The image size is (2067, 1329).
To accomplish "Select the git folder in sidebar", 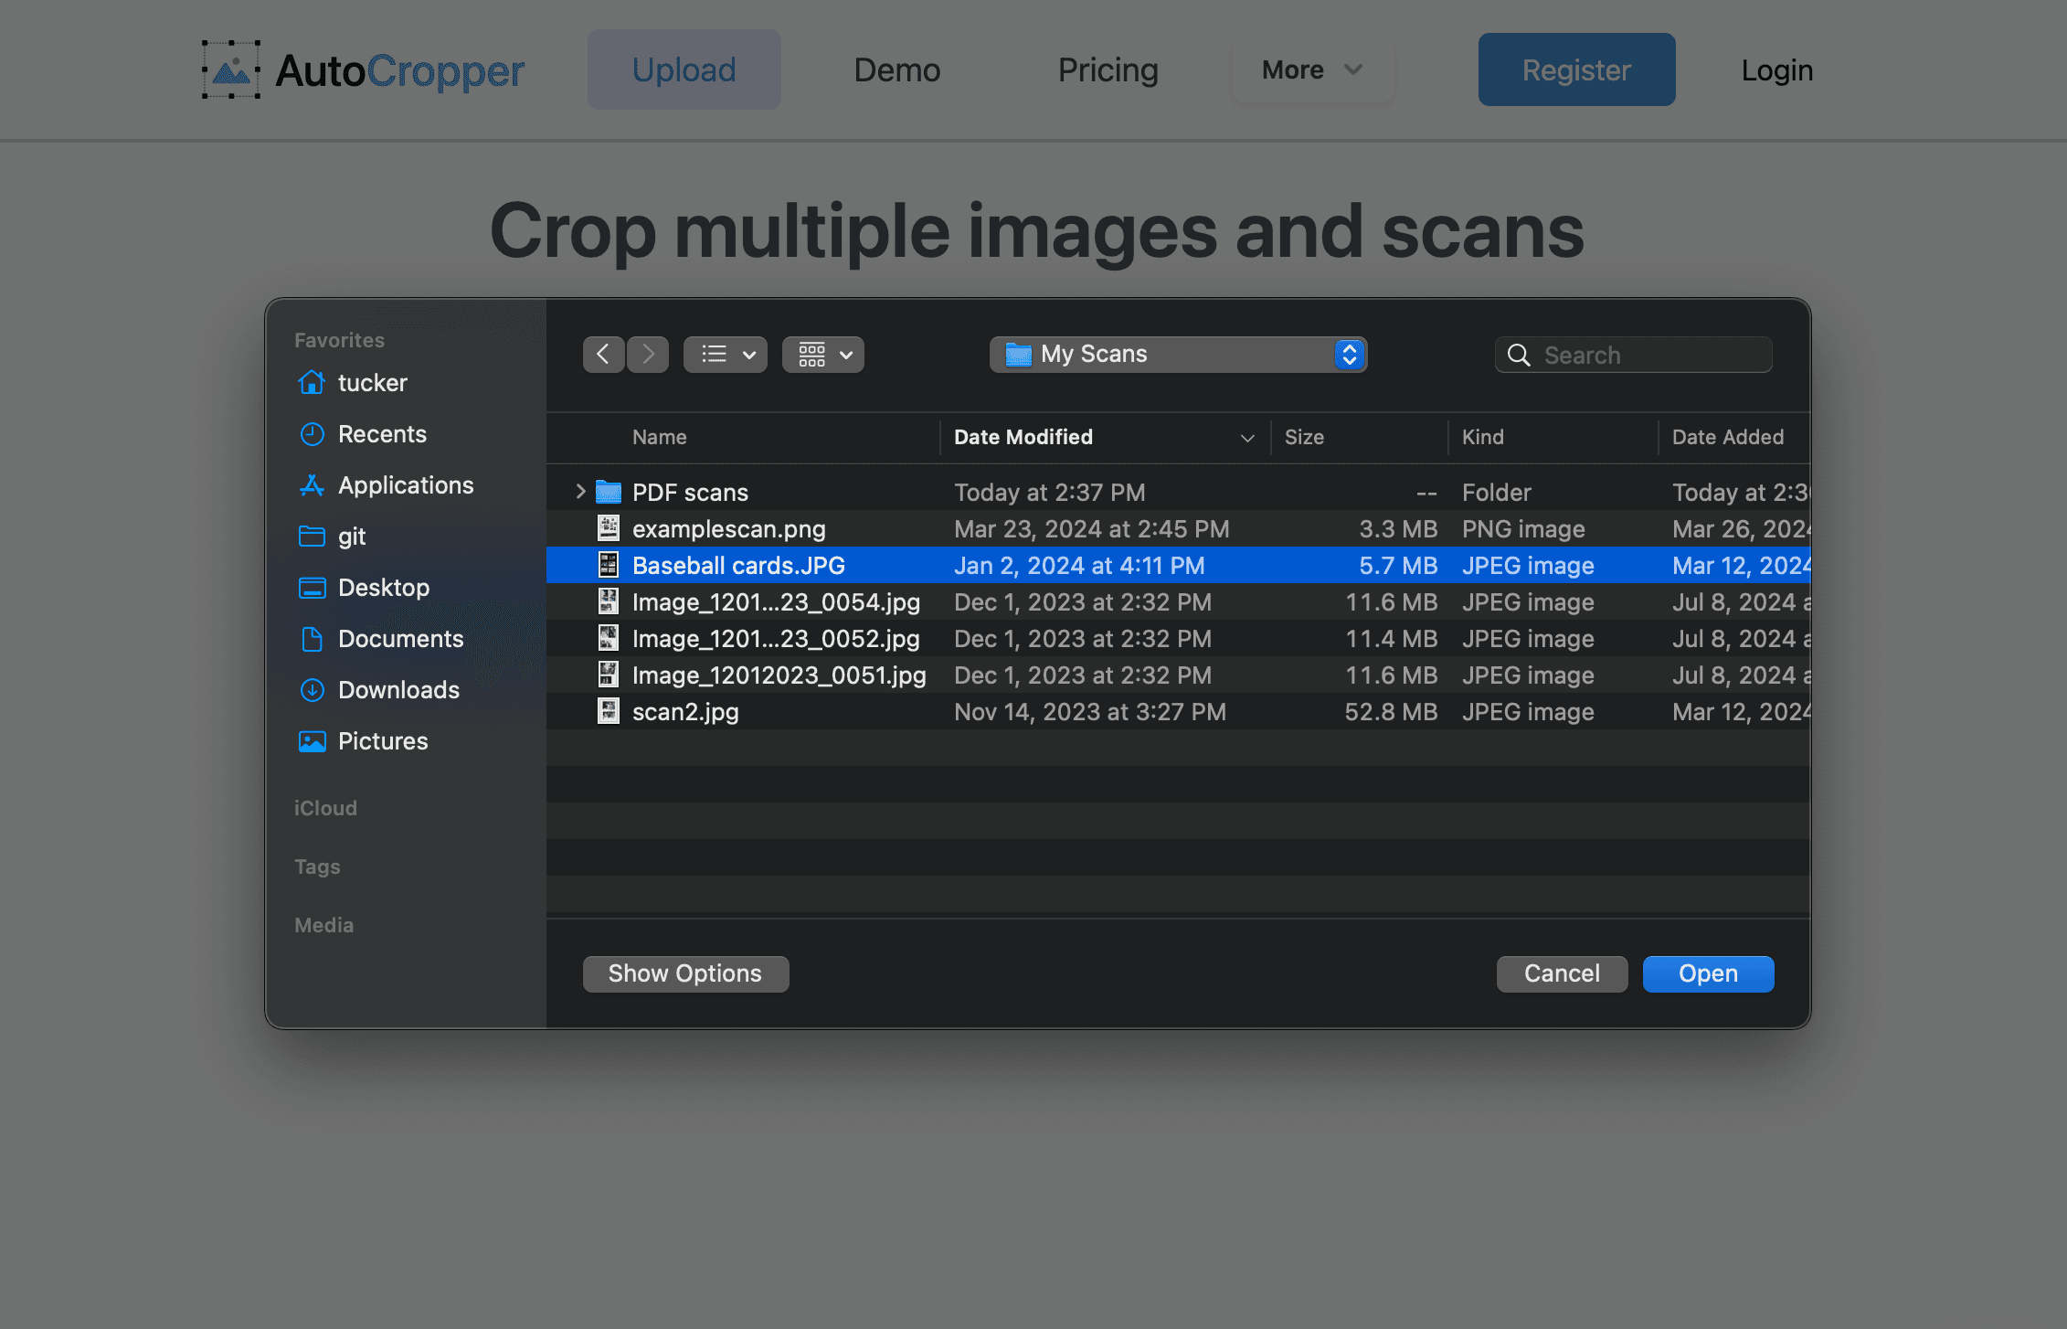I will tap(352, 536).
